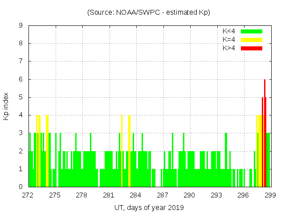Click y-axis tick label 0

(20, 187)
